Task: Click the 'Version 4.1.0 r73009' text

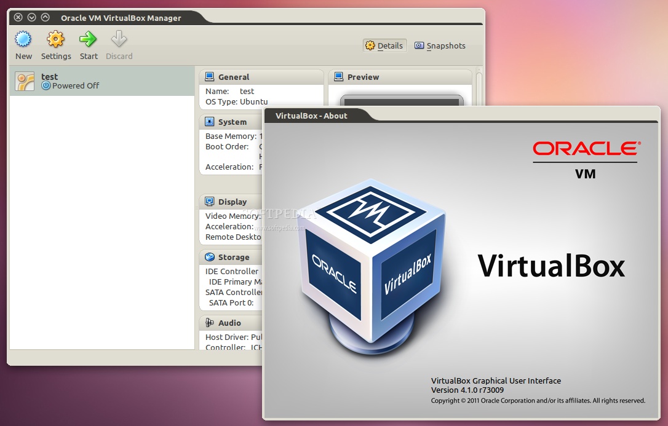Action: [467, 390]
